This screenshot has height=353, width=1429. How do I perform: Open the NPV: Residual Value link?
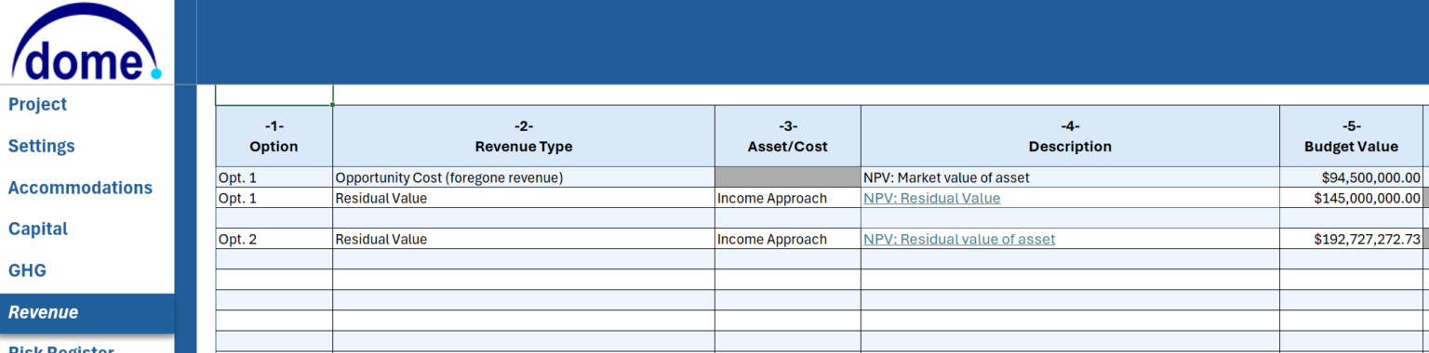click(931, 198)
